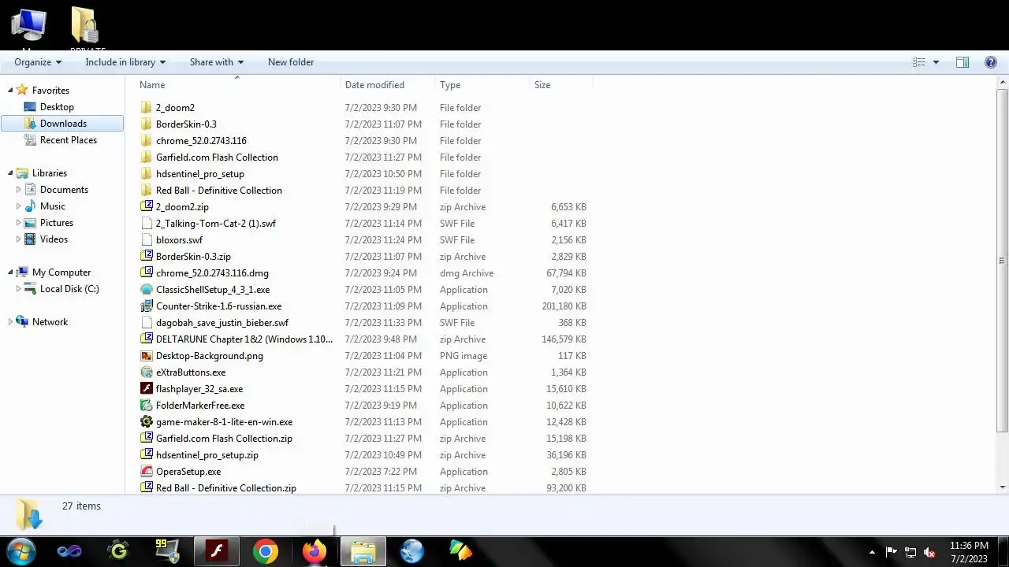Select Desktop in Favorites
Screen dimensions: 1009x567
click(x=57, y=107)
